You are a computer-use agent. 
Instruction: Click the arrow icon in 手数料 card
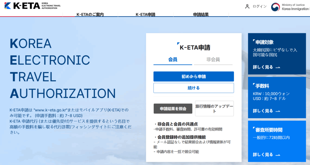278,112
